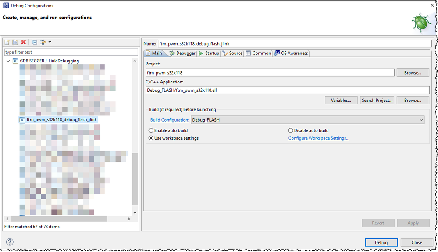Open the OS Awareness tab
The height and width of the screenshot is (252, 438).
point(291,53)
